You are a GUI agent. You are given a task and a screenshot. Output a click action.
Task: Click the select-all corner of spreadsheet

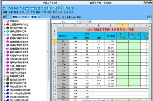point(54,25)
